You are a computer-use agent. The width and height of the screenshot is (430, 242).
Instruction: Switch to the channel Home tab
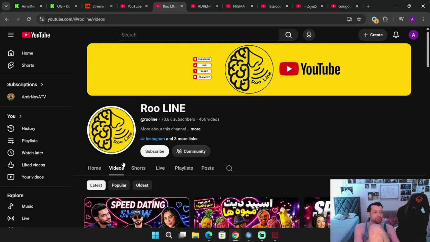[x=94, y=168]
